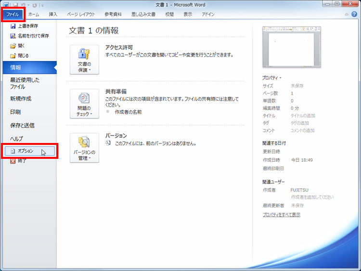Click タグの追加 field
The width and height of the screenshot is (361, 271).
pyautogui.click(x=299, y=123)
